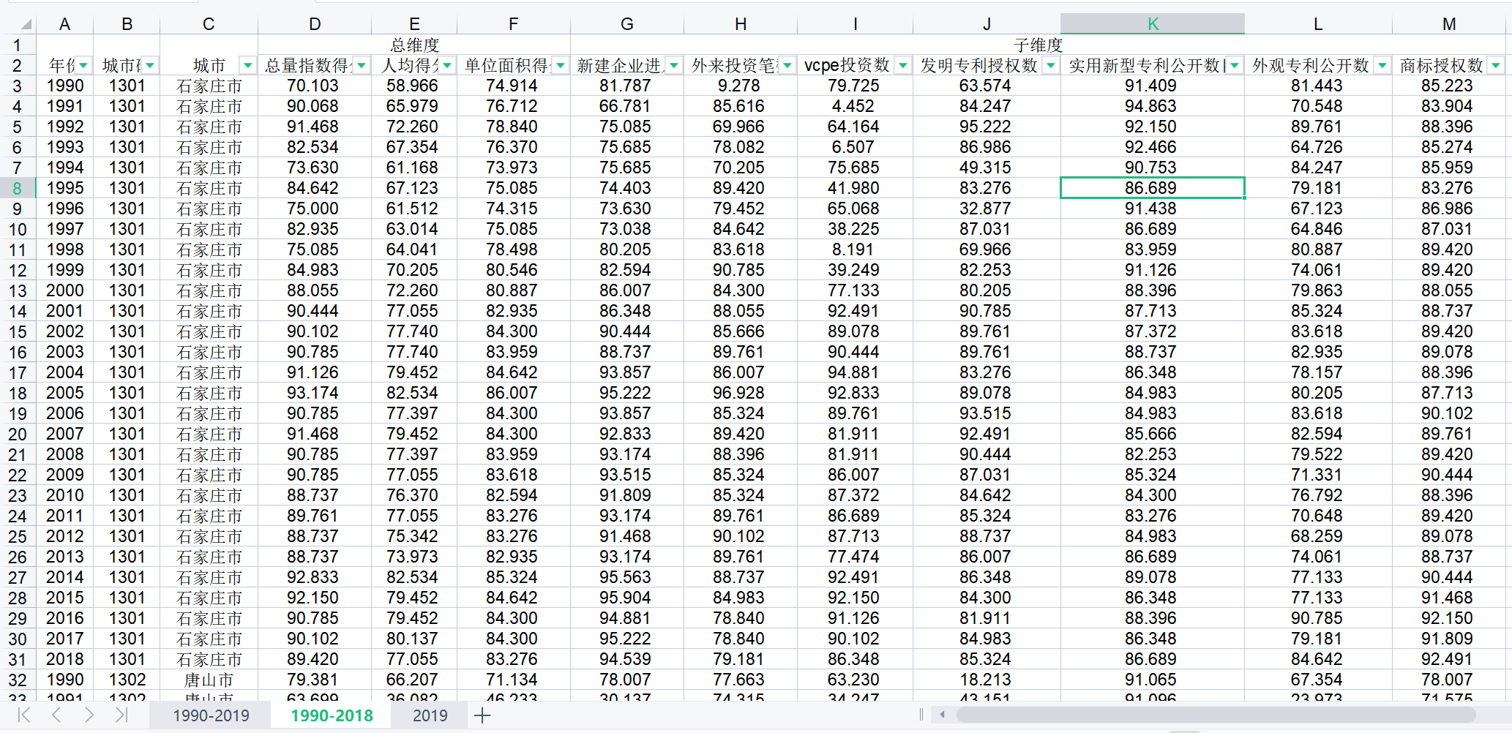This screenshot has width=1512, height=733.
Task: Select cell I6 with value 6.507
Action: click(x=855, y=147)
